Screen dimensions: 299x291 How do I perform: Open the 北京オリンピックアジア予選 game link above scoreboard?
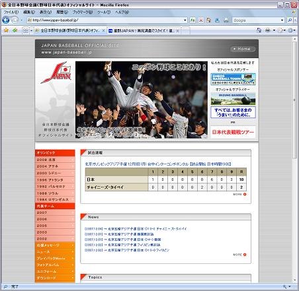point(158,164)
